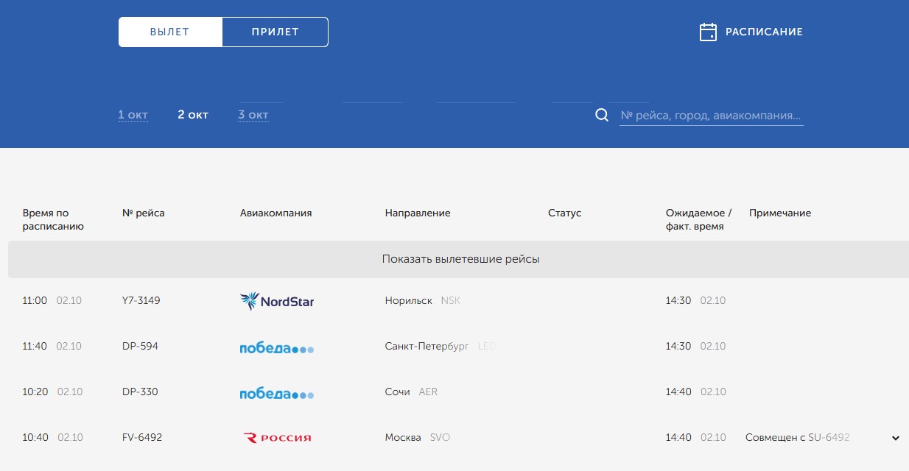Click the NordStar airline logo
This screenshot has width=909, height=471.
pyautogui.click(x=277, y=301)
